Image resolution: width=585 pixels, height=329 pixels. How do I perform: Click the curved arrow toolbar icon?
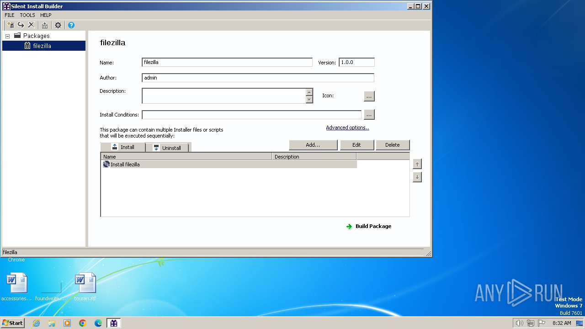[x=21, y=25]
